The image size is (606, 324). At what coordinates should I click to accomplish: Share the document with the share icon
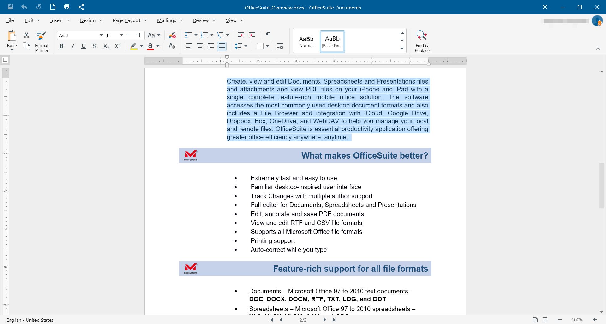81,7
